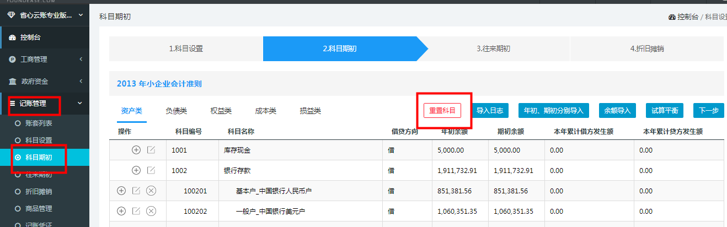Click the 控制台 dashboard icon in sidebar
727x227 pixels.
pos(12,37)
